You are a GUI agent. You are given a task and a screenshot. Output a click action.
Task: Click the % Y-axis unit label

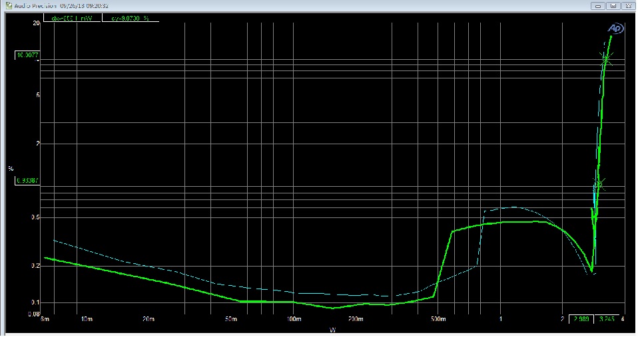coord(10,168)
